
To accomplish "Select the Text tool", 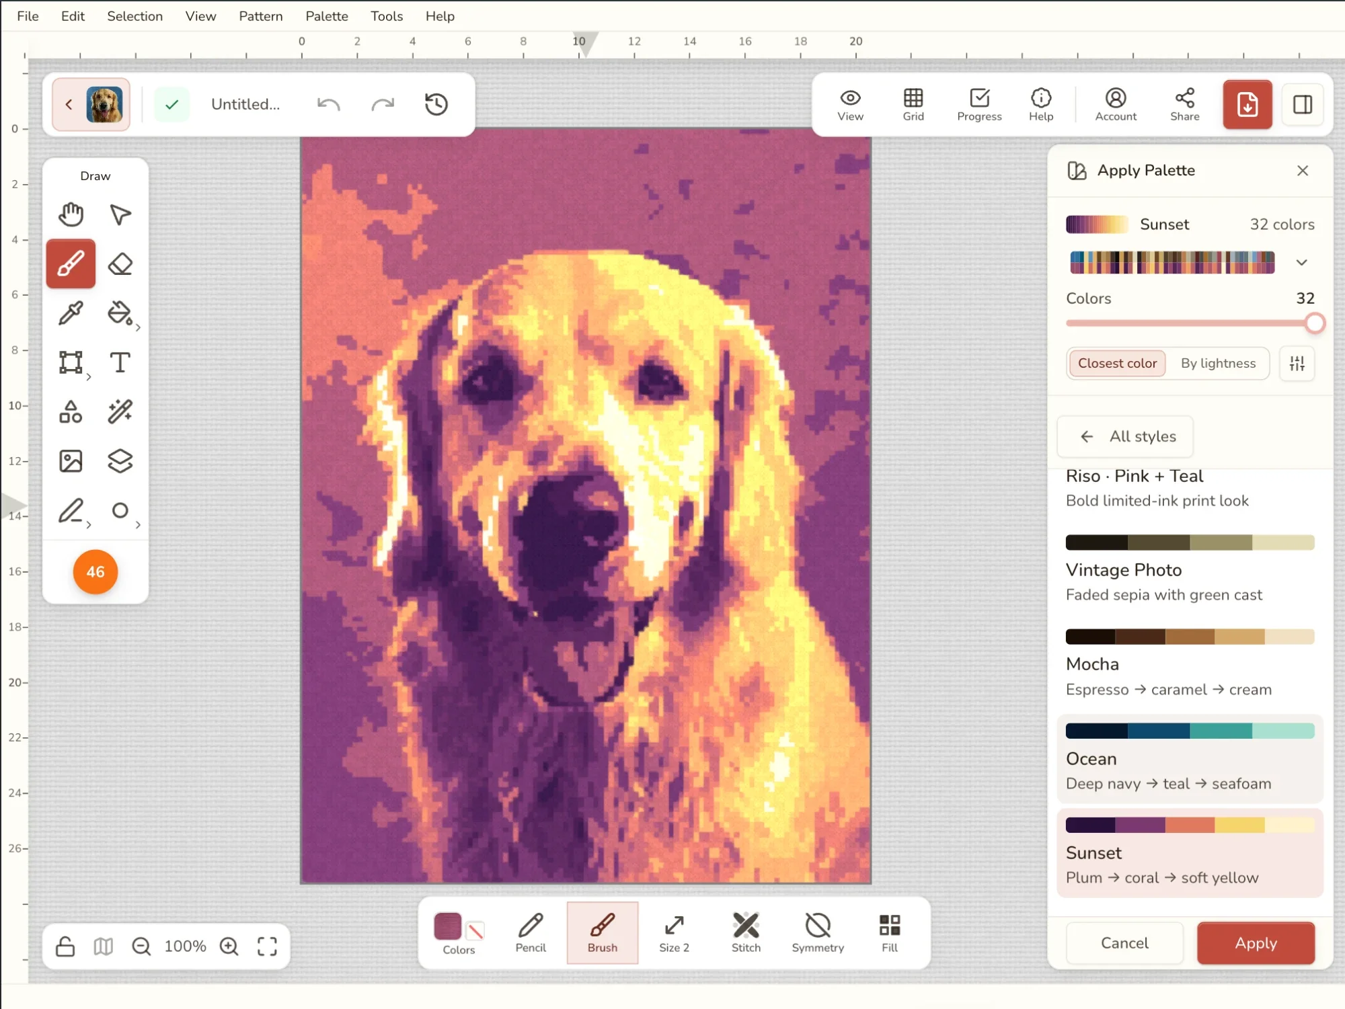I will tap(120, 363).
